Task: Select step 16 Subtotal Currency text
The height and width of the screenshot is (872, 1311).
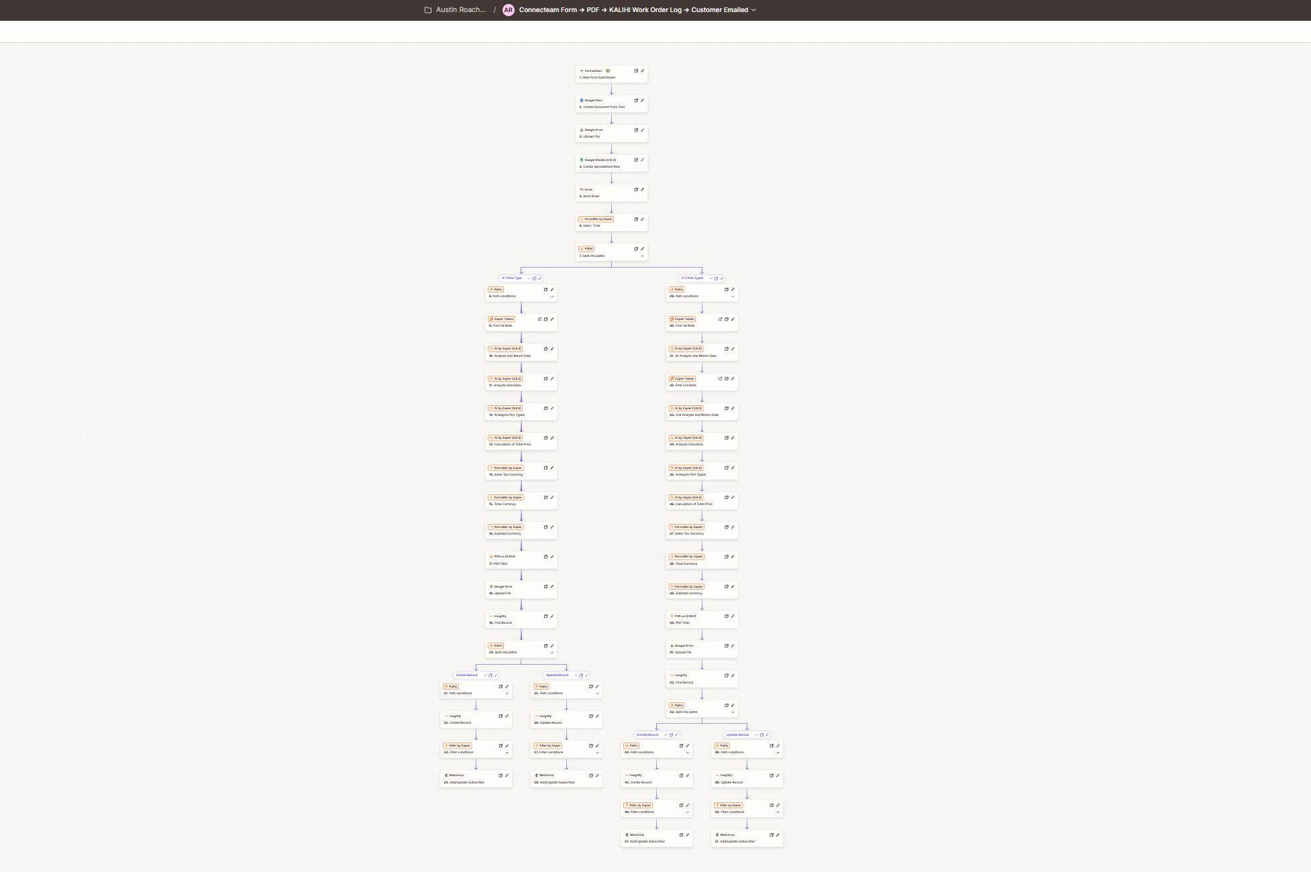Action: tap(505, 534)
